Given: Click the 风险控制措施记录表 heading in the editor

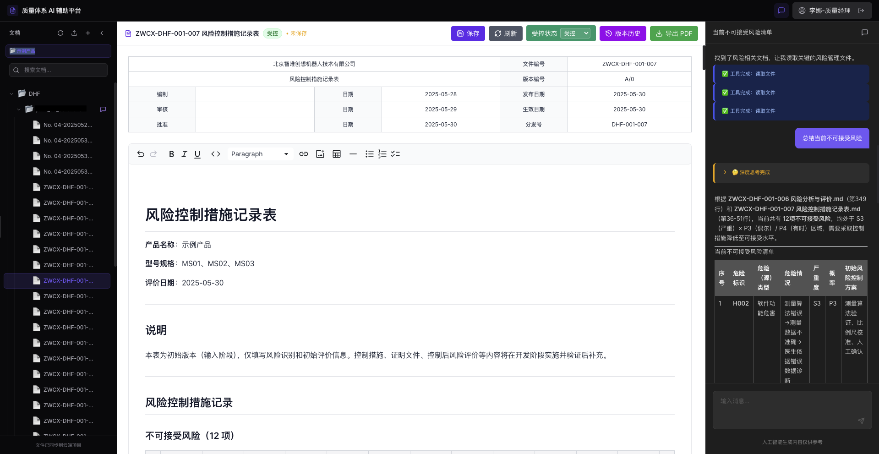Looking at the screenshot, I should pyautogui.click(x=211, y=215).
